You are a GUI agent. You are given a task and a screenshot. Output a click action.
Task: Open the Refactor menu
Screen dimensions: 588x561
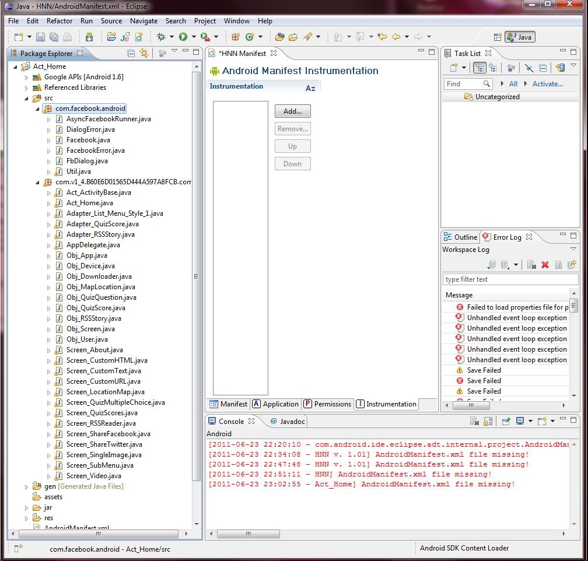(60, 20)
